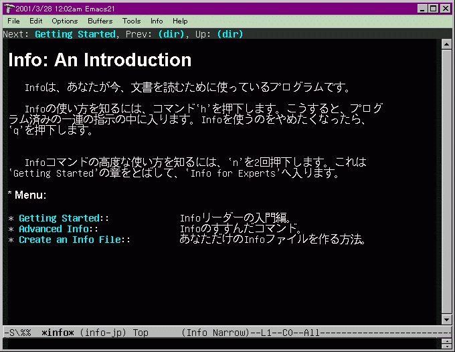Close the Emacs21 window
This screenshot has height=352, width=455.
click(446, 9)
